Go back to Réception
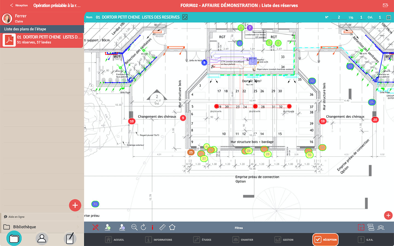 (x=19, y=5)
